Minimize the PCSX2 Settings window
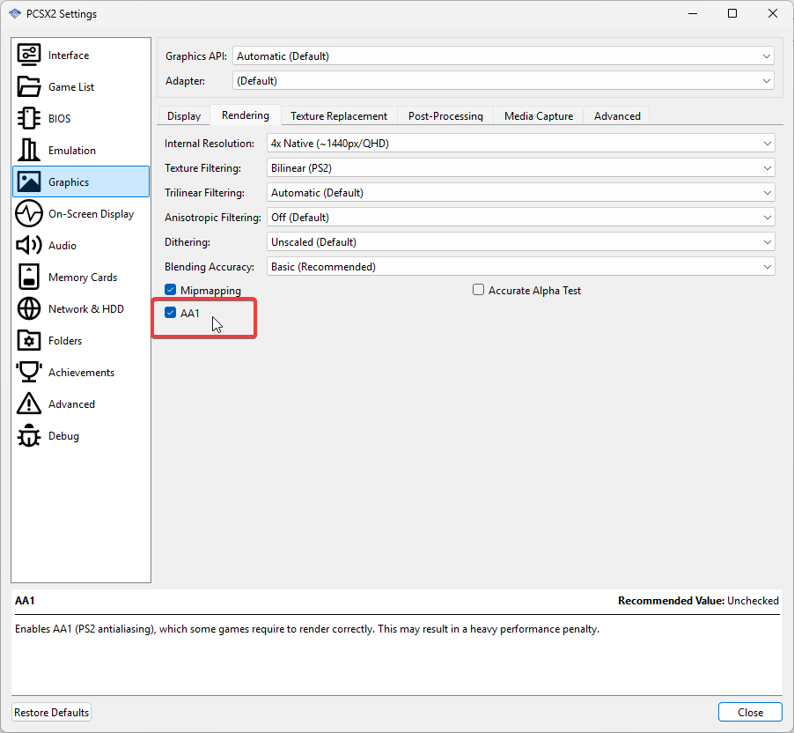Screen dimensions: 794x733 click(693, 14)
